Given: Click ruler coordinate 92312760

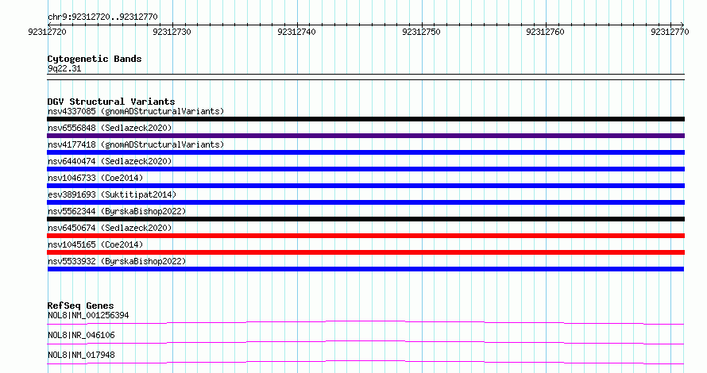Looking at the screenshot, I should (x=545, y=32).
